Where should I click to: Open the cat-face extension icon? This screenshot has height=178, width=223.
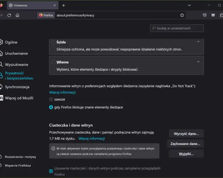coord(213,15)
